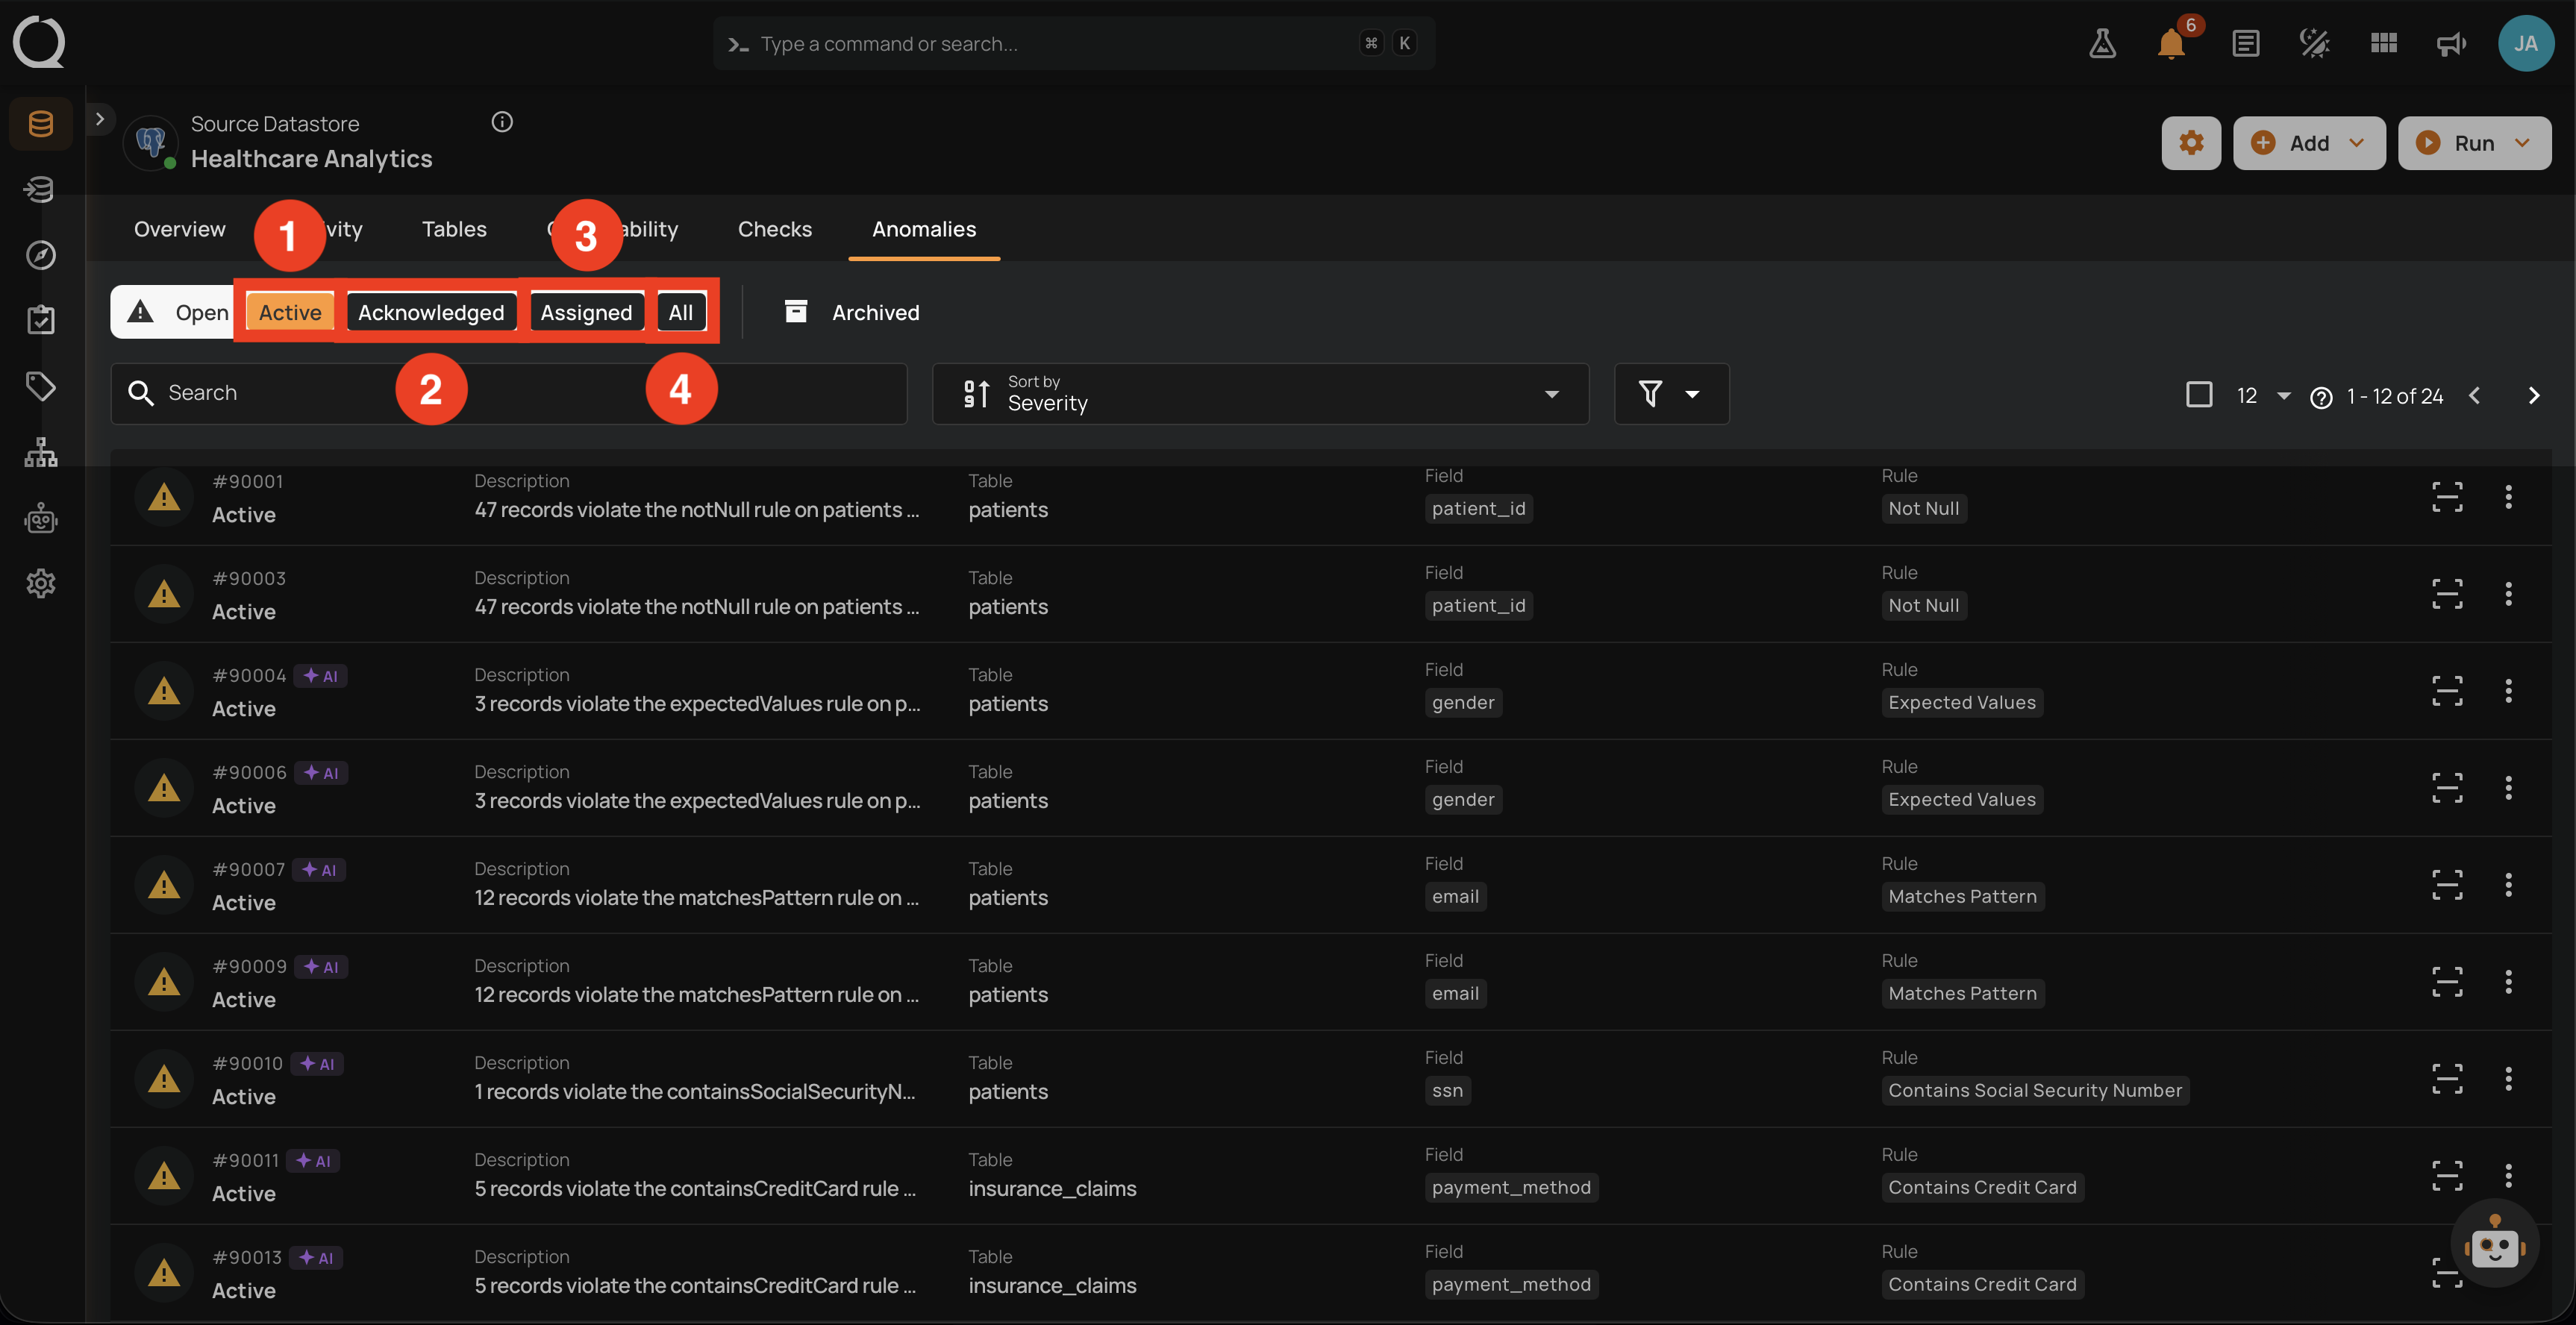2576x1325 pixels.
Task: Open the Settings gear in sidebar
Action: 41,583
